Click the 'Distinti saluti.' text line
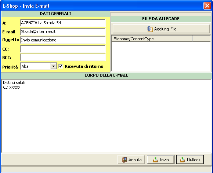Viewport: 213px width, 173px height. pyautogui.click(x=15, y=82)
